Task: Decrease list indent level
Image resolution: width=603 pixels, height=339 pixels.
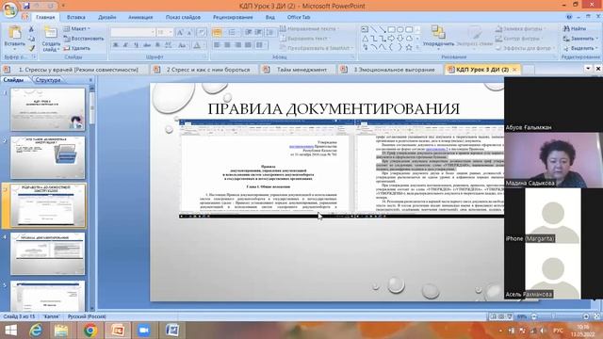Action: 249,33
